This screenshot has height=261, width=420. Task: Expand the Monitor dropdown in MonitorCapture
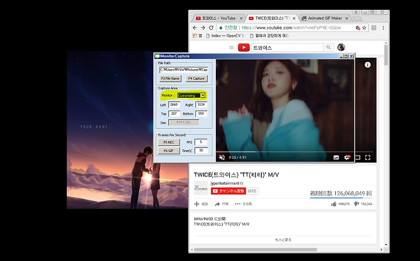203,96
